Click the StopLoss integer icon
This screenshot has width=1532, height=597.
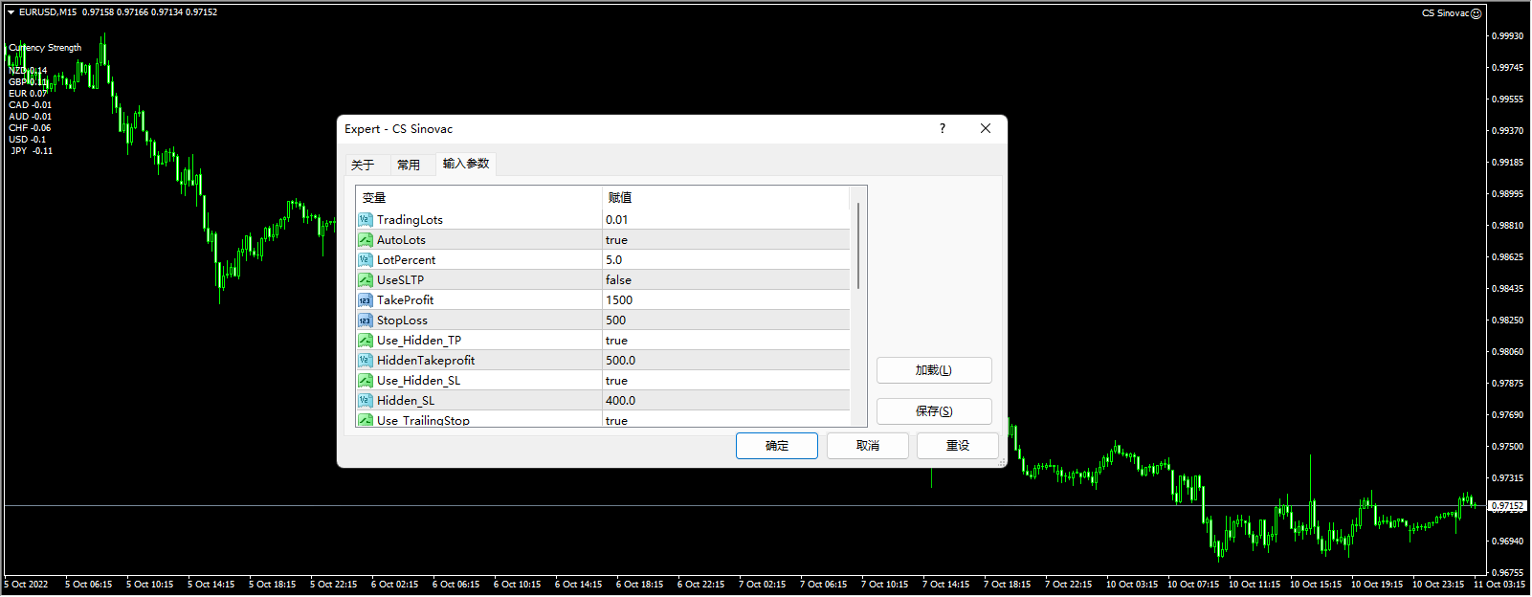click(365, 321)
